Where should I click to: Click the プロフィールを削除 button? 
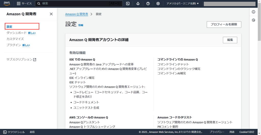(x=224, y=24)
